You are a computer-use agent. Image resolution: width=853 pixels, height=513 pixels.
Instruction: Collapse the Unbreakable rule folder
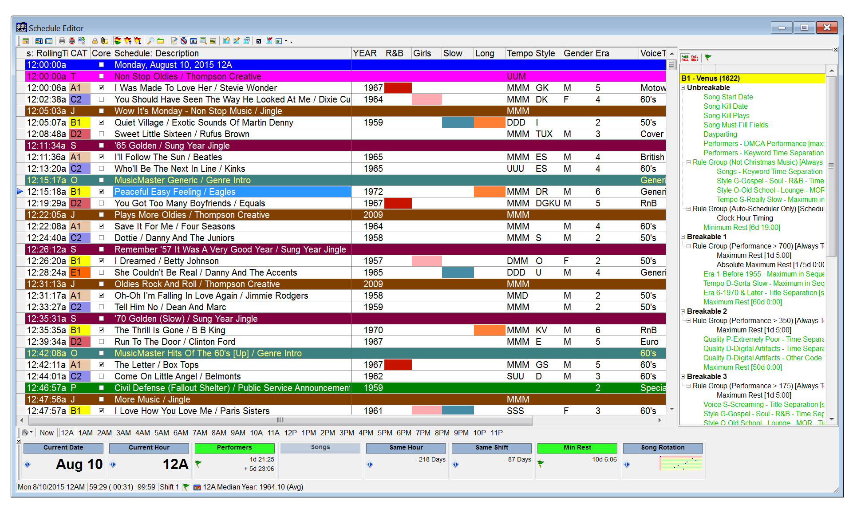point(683,88)
